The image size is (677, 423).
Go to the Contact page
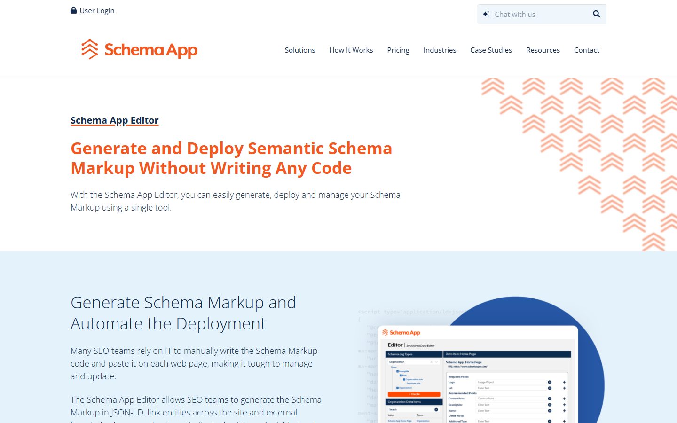pyautogui.click(x=587, y=50)
